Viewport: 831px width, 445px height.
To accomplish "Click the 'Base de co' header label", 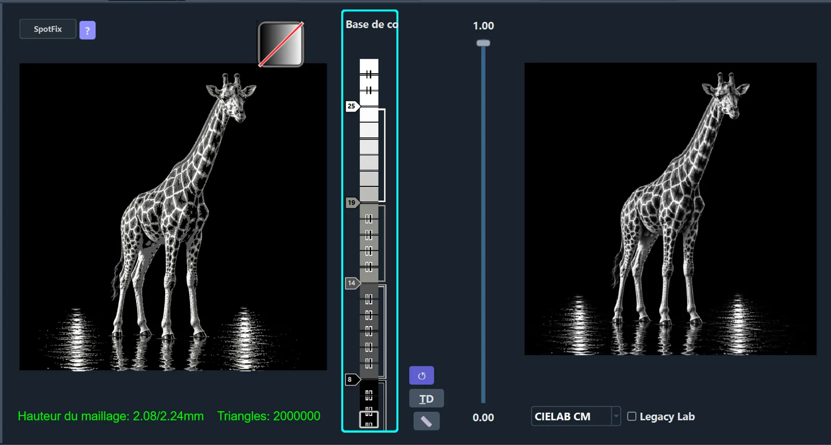I will click(x=371, y=24).
